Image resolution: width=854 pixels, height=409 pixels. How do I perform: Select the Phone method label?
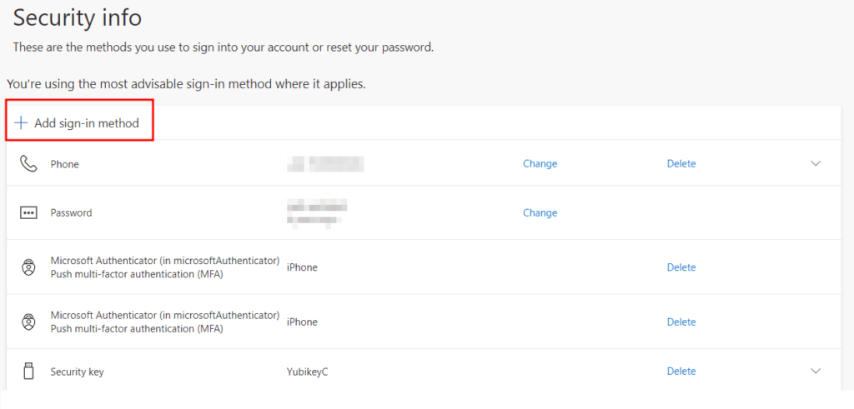(x=64, y=164)
